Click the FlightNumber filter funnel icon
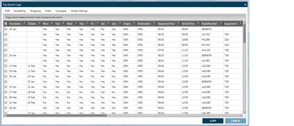The width and height of the screenshot is (294, 126). (x=221, y=24)
